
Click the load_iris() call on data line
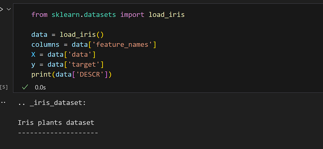(x=82, y=35)
